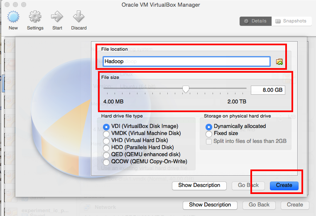Click the file size slider handle
The height and width of the screenshot is (216, 316).
tap(186, 89)
